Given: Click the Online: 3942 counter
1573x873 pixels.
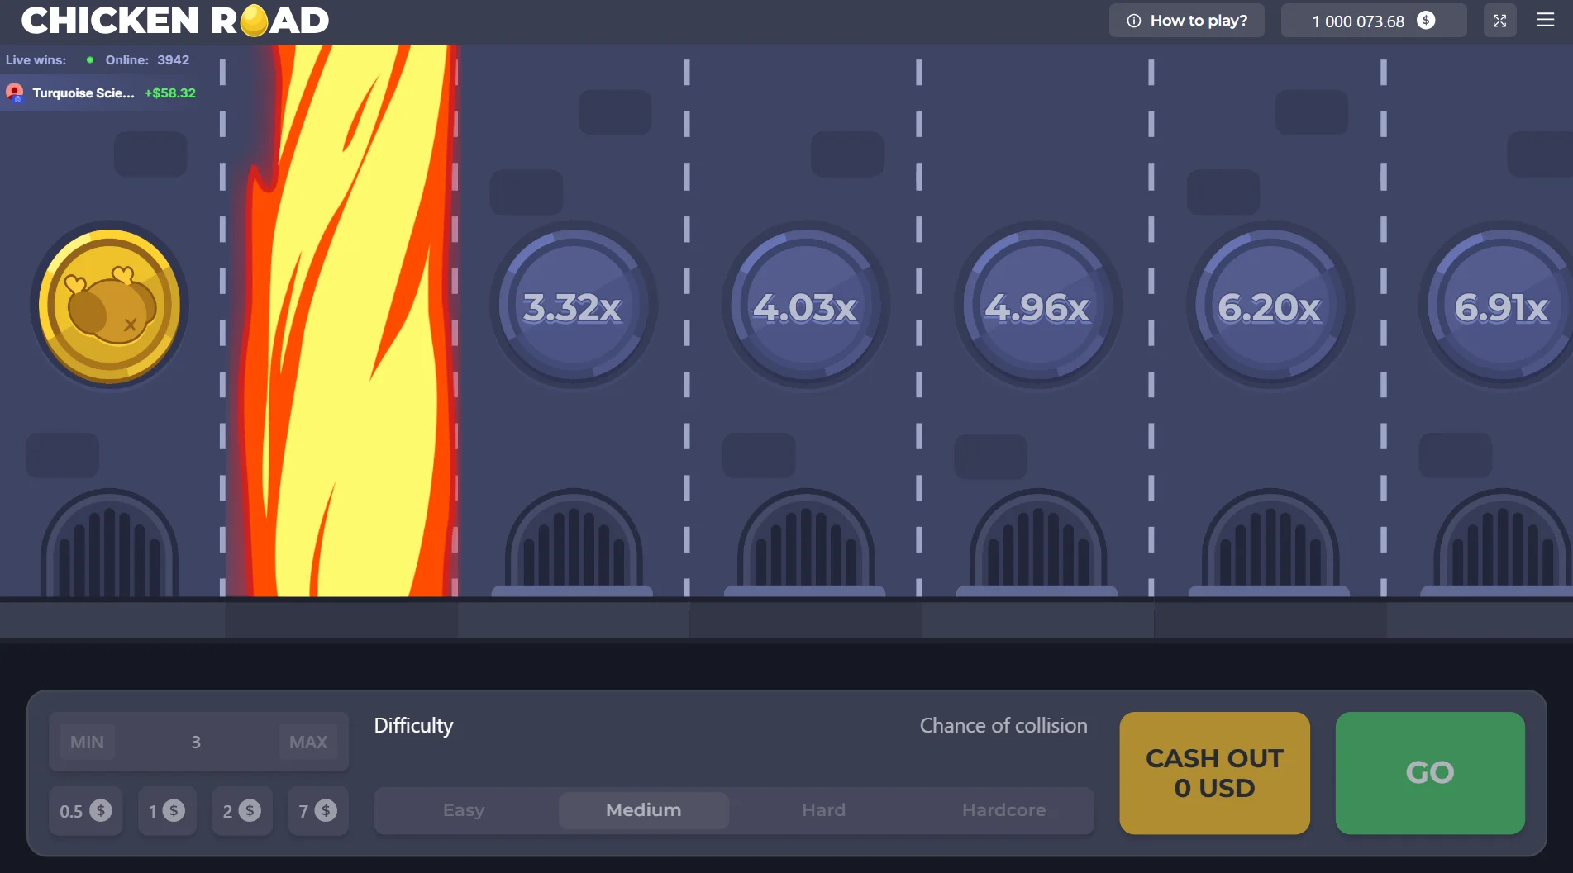Looking at the screenshot, I should point(147,60).
